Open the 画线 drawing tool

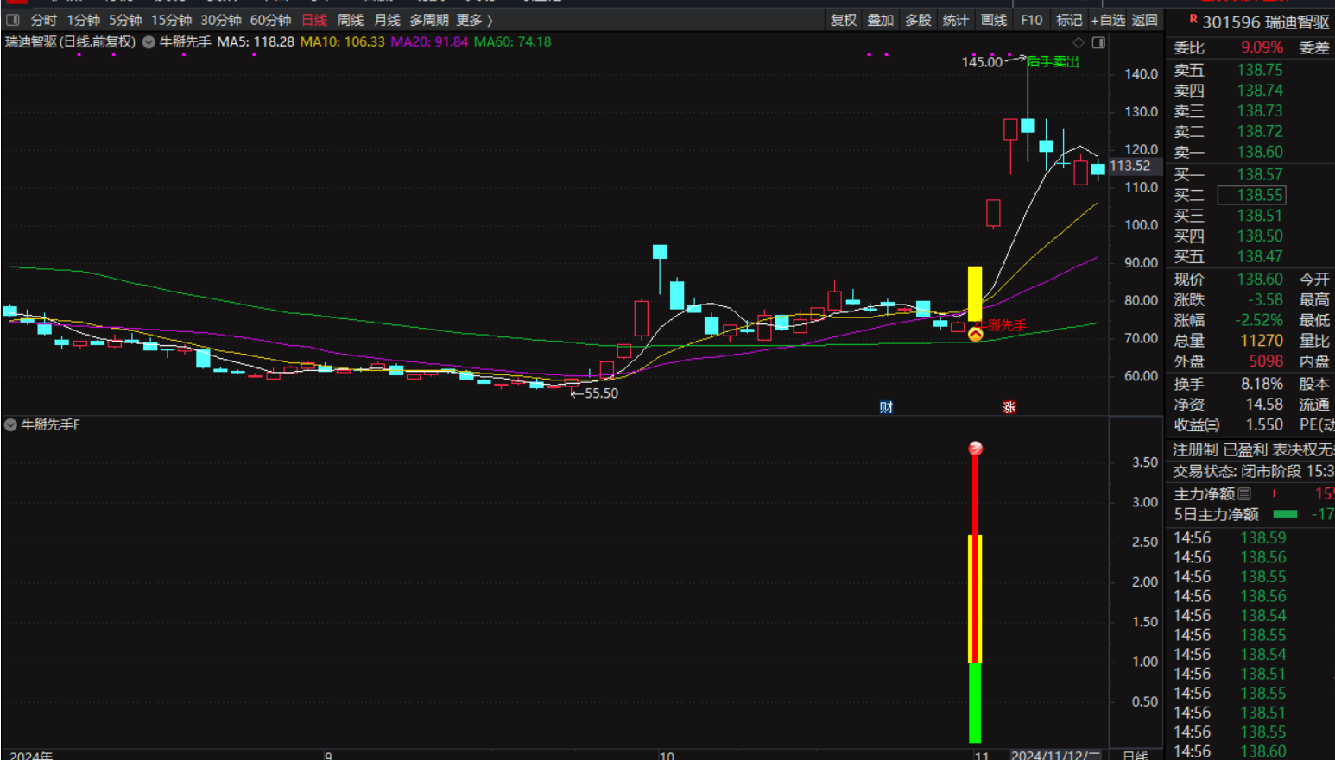[x=994, y=20]
